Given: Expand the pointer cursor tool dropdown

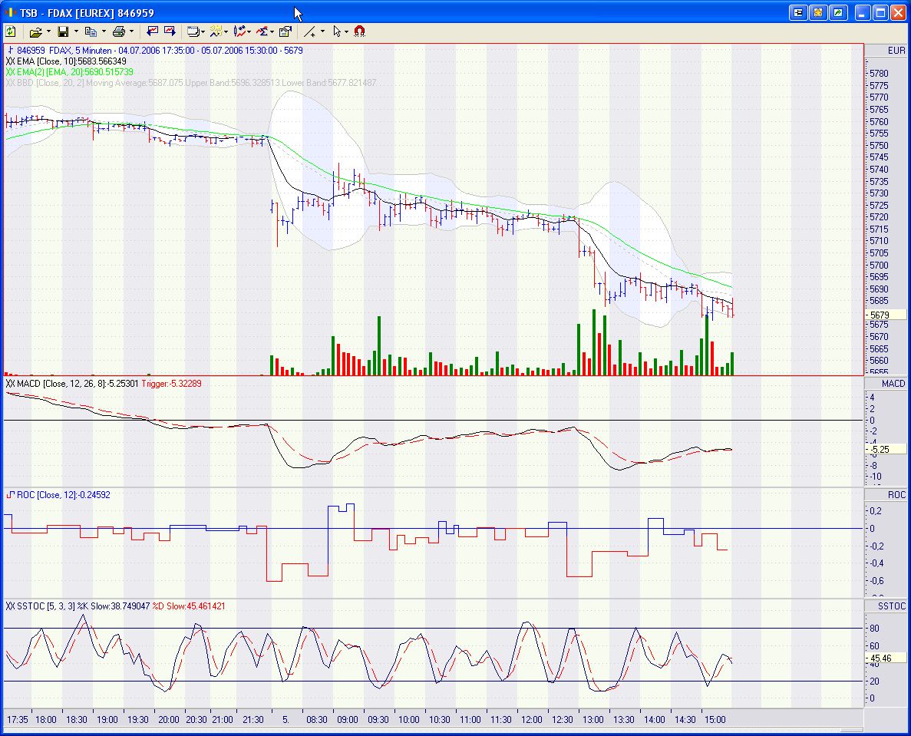Looking at the screenshot, I should coord(347,31).
